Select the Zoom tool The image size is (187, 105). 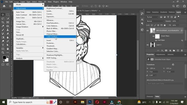pyautogui.click(x=3, y=52)
